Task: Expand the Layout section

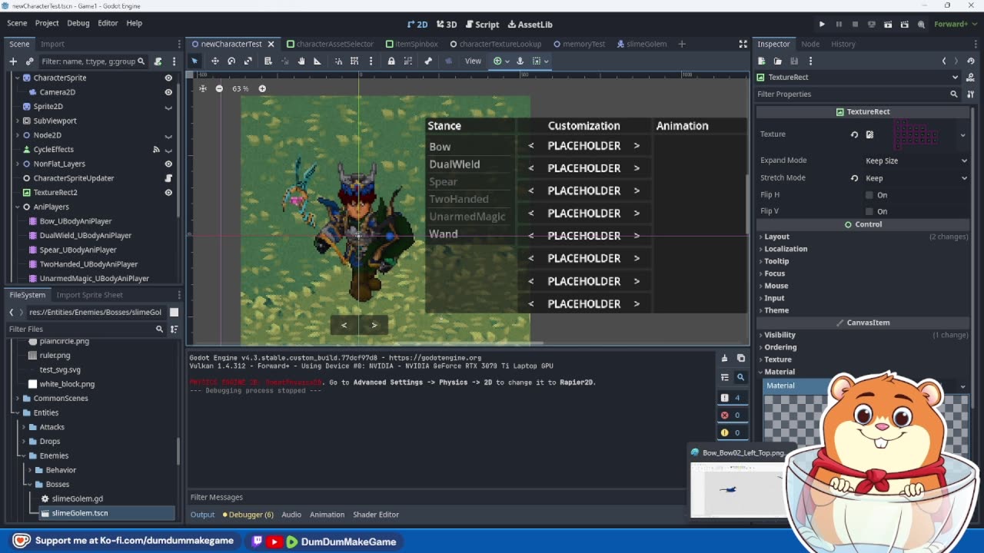Action: pos(776,237)
